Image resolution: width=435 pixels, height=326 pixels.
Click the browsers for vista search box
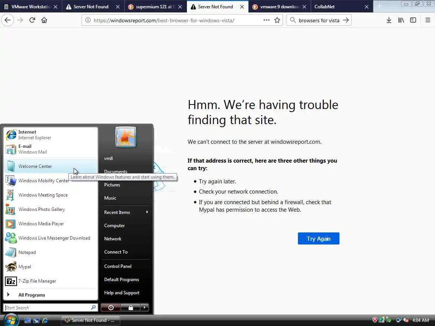[319, 20]
